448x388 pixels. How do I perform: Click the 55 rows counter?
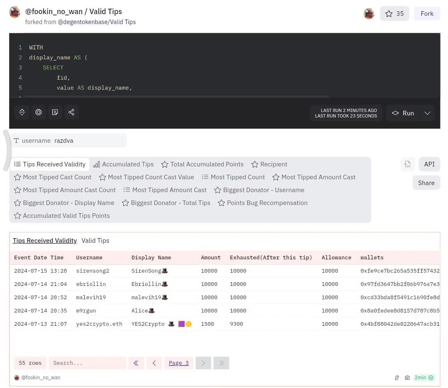click(x=30, y=363)
